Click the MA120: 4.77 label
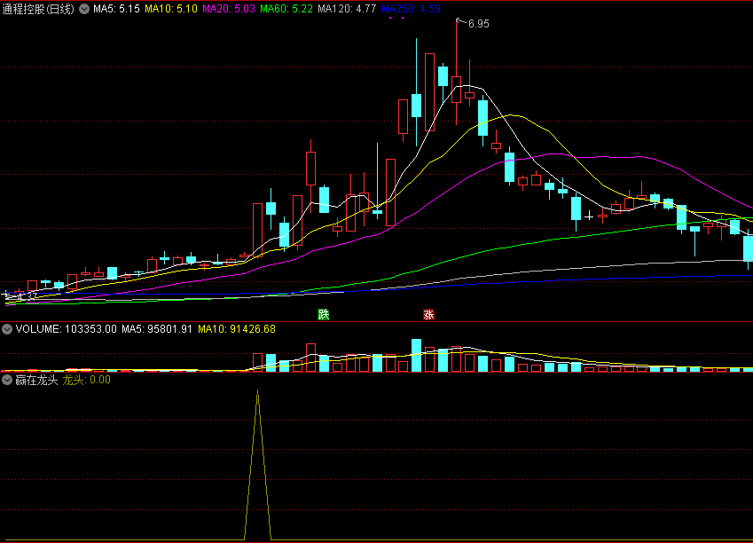 pos(347,9)
